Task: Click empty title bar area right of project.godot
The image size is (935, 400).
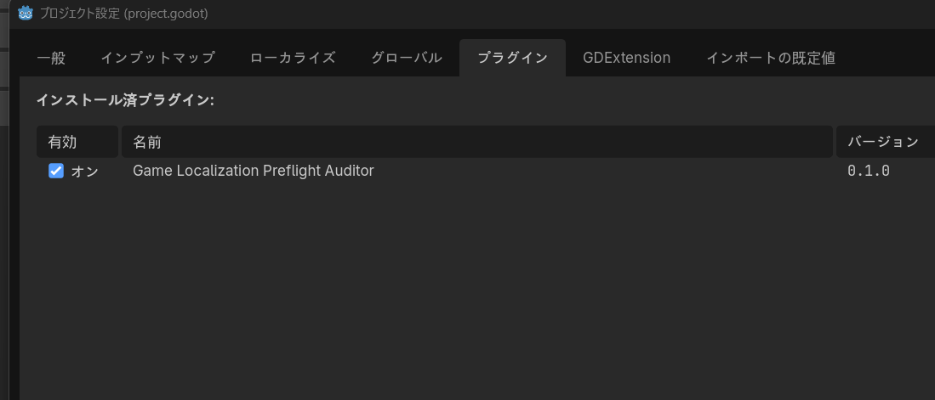Action: tap(567, 13)
